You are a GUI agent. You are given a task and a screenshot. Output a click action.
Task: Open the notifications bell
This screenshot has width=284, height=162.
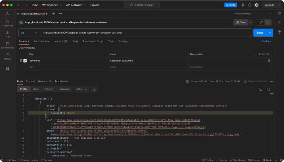tap(249, 5)
